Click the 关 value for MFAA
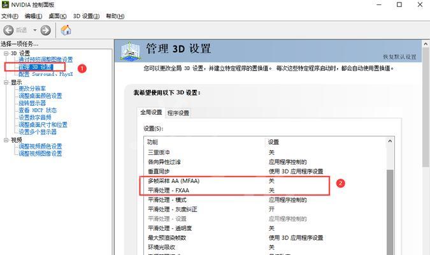Viewport: 430px width, 255px height. (271, 181)
